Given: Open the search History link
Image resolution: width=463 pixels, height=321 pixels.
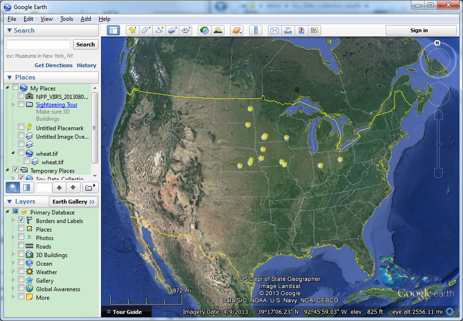Looking at the screenshot, I should (x=86, y=65).
